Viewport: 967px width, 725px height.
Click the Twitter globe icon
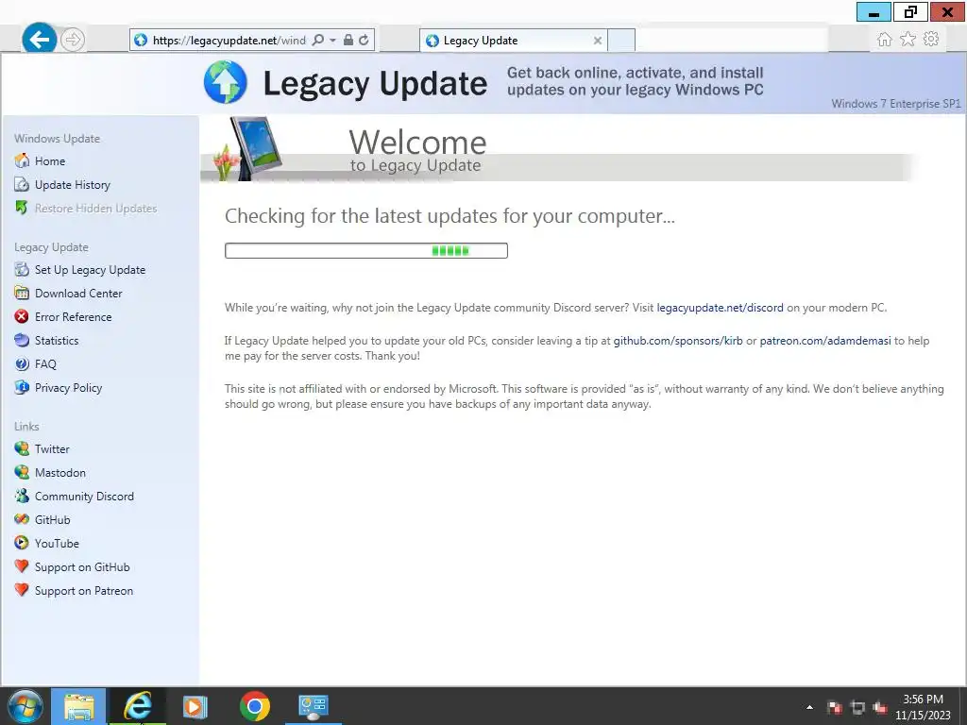(22, 448)
